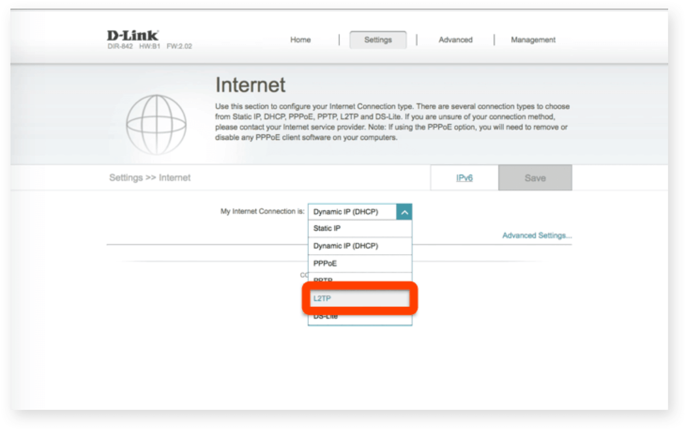Image resolution: width=686 pixels, height=430 pixels.
Task: Click the Dynamic IP (DHCP) selected field
Action: pyautogui.click(x=352, y=212)
